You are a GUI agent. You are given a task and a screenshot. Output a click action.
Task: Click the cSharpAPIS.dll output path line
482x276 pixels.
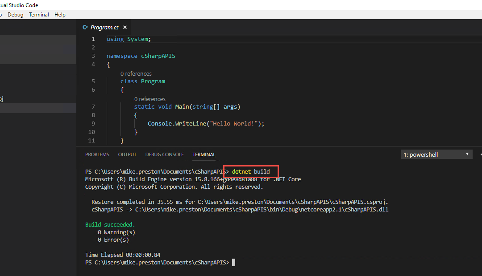click(240, 210)
